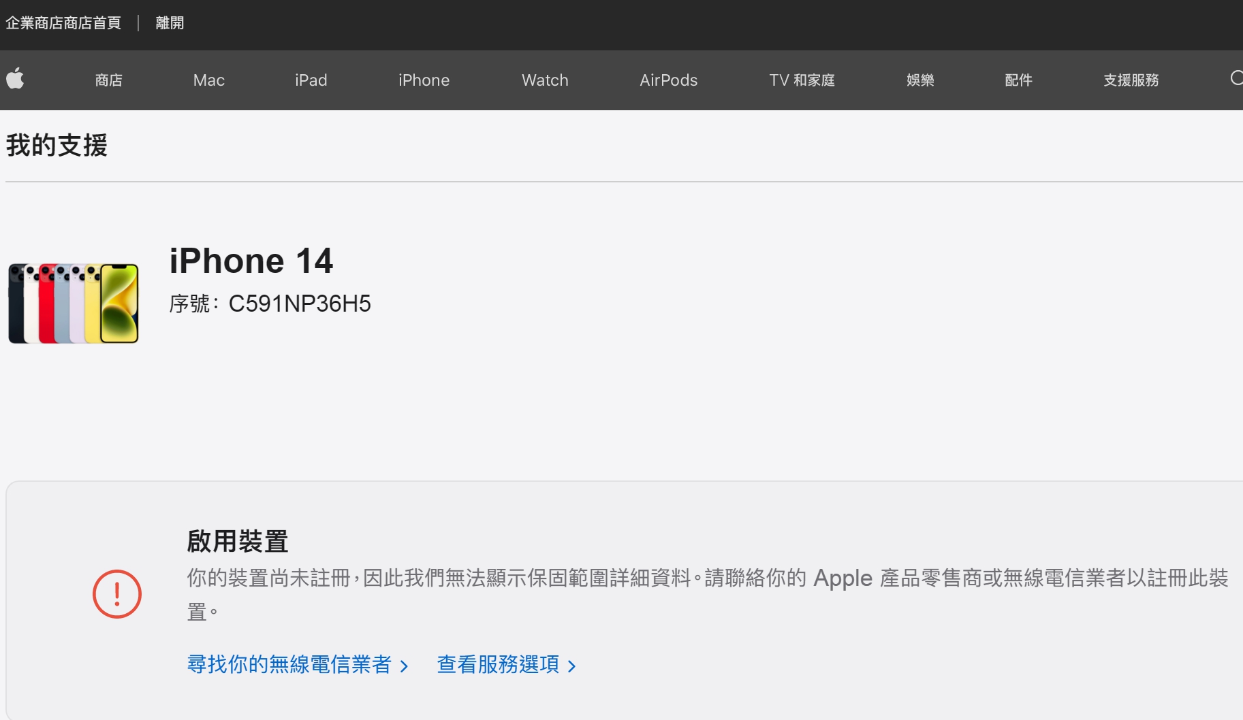1243x720 pixels.
Task: Click the iPhone 14 product image
Action: click(x=74, y=304)
